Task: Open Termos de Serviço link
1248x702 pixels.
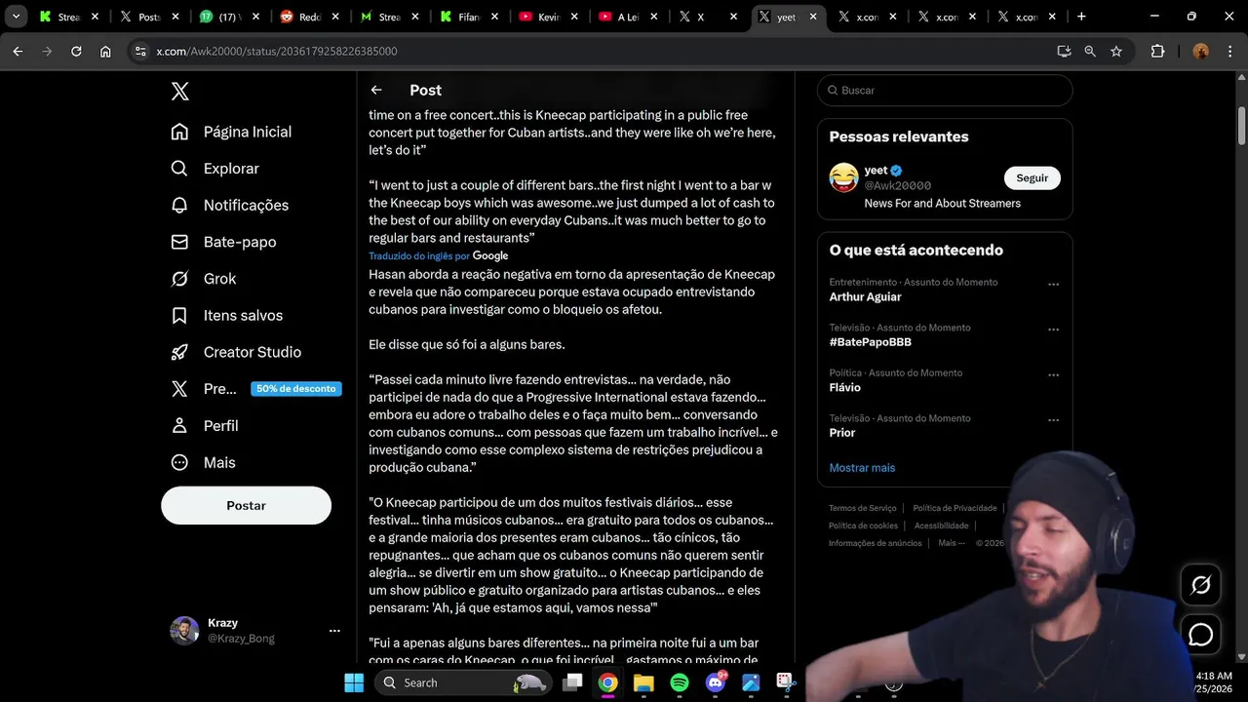Action: coord(862,508)
